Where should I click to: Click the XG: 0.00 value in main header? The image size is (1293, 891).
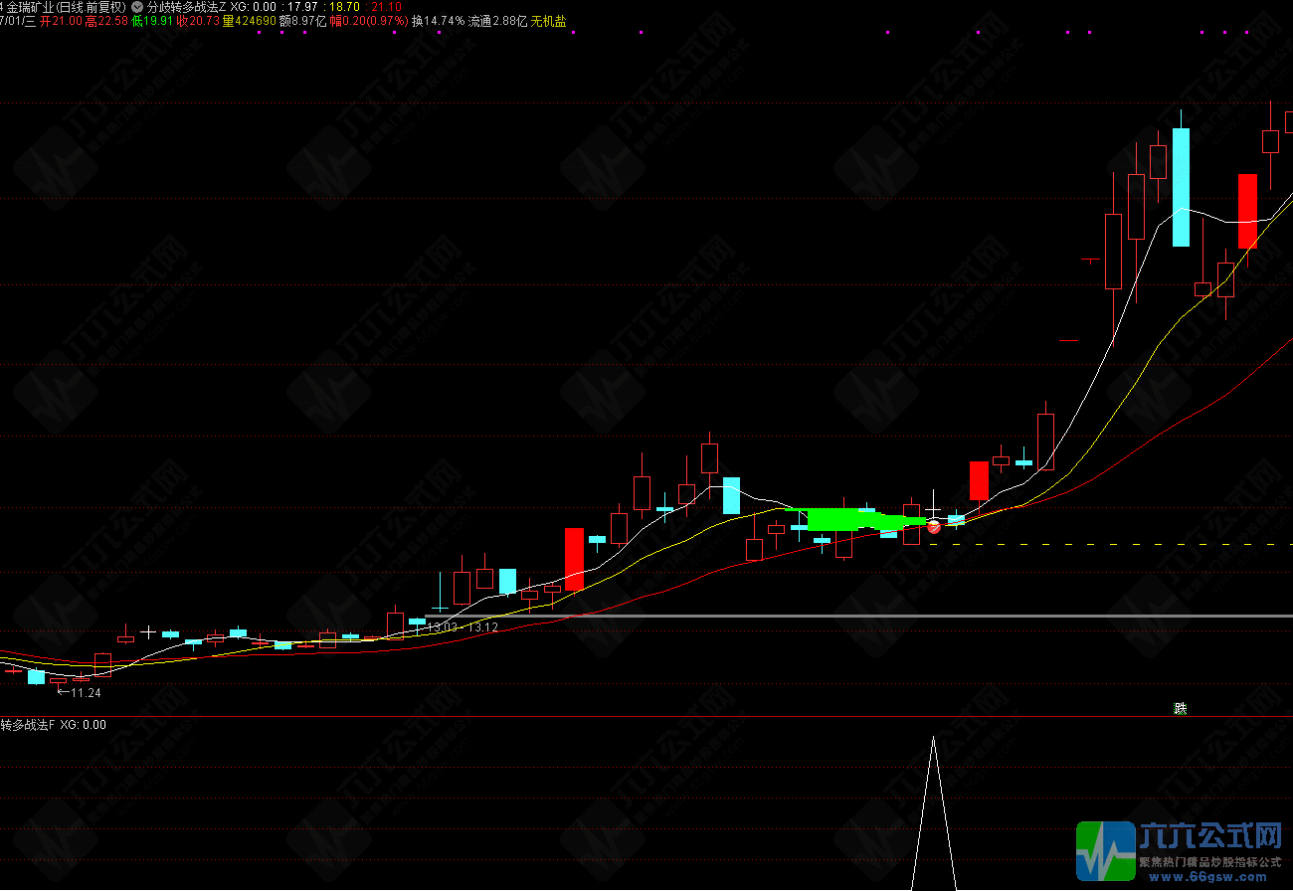coord(253,7)
